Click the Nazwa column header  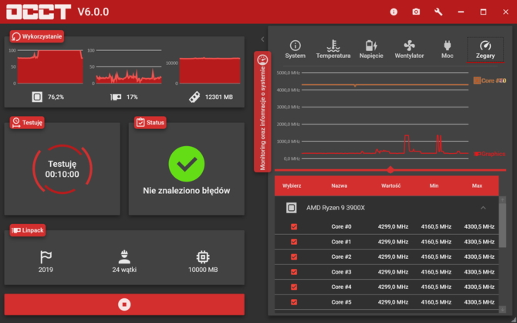[340, 185]
